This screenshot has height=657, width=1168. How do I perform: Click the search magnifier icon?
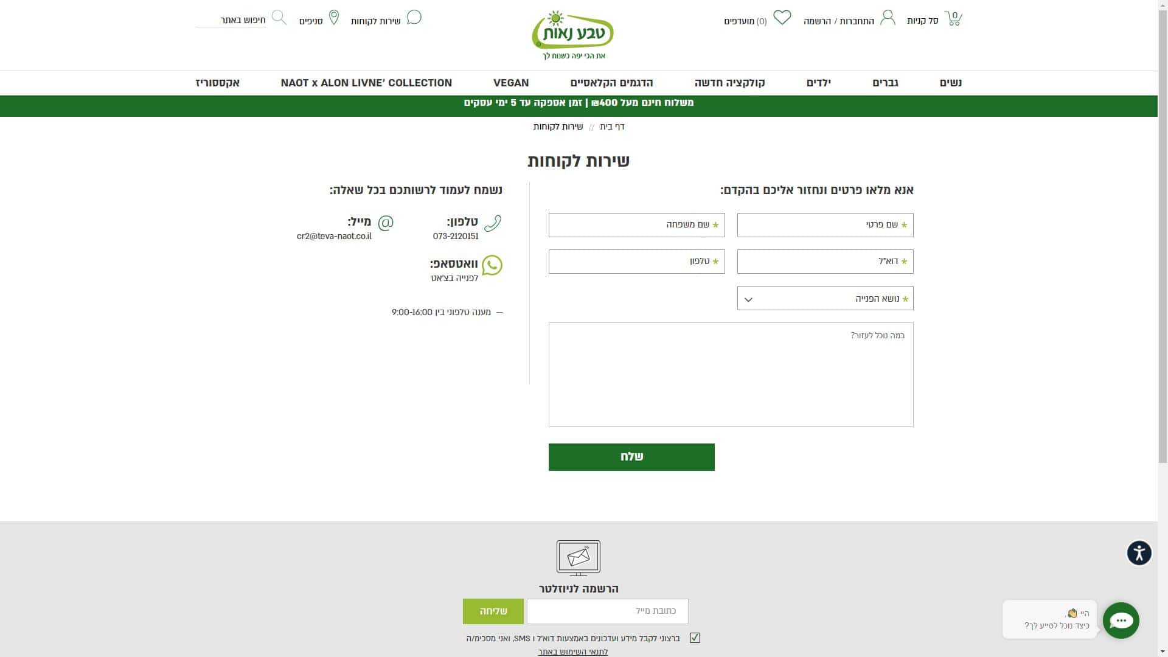[279, 17]
